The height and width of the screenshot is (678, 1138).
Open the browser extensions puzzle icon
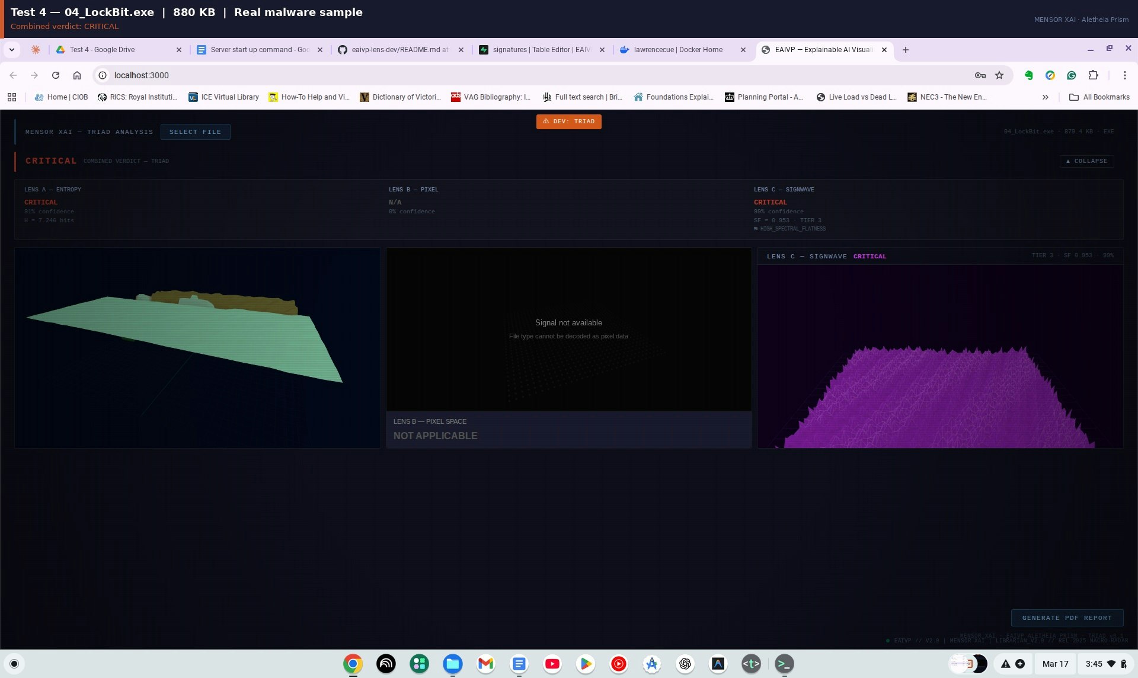(1093, 75)
